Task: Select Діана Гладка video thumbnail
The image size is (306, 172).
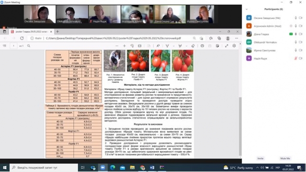Action: tap(170, 14)
